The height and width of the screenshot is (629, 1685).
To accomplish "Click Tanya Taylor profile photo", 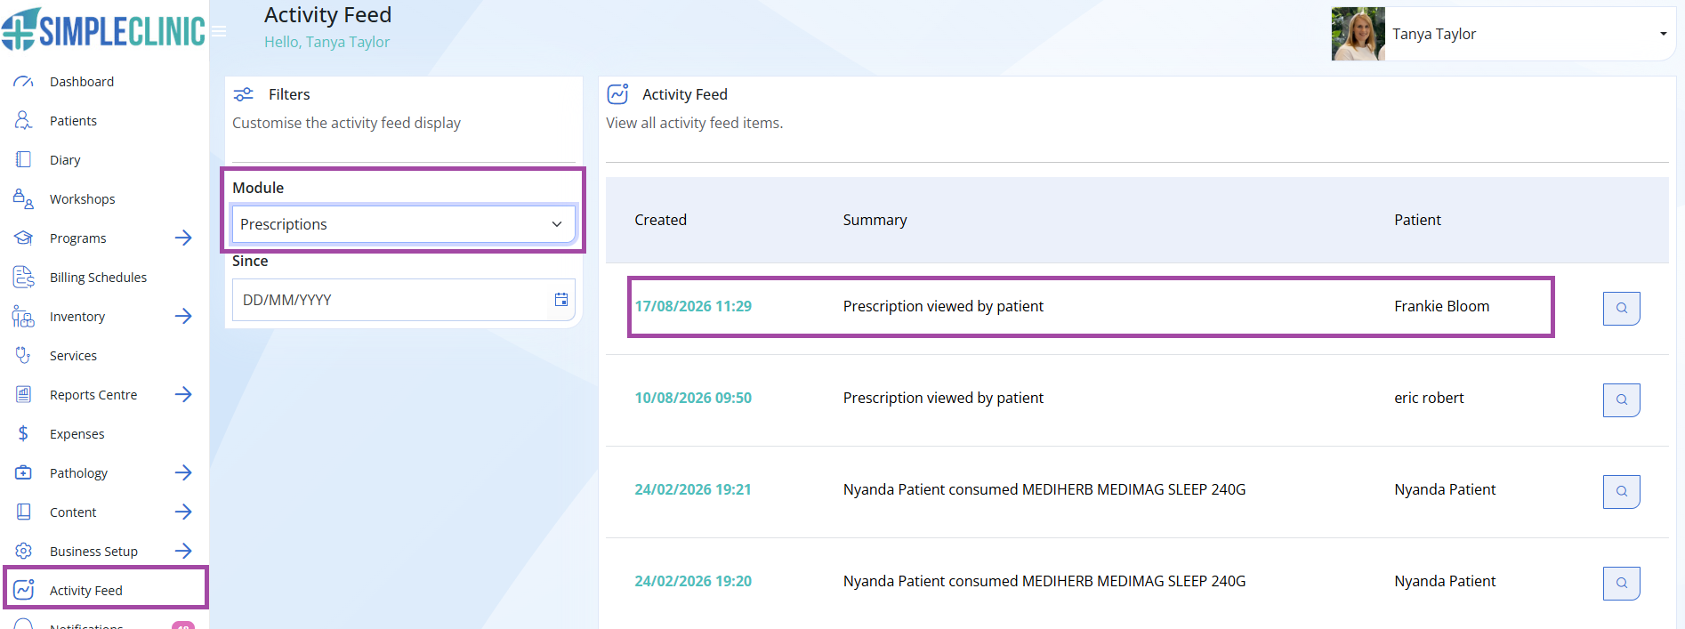I will [1358, 34].
